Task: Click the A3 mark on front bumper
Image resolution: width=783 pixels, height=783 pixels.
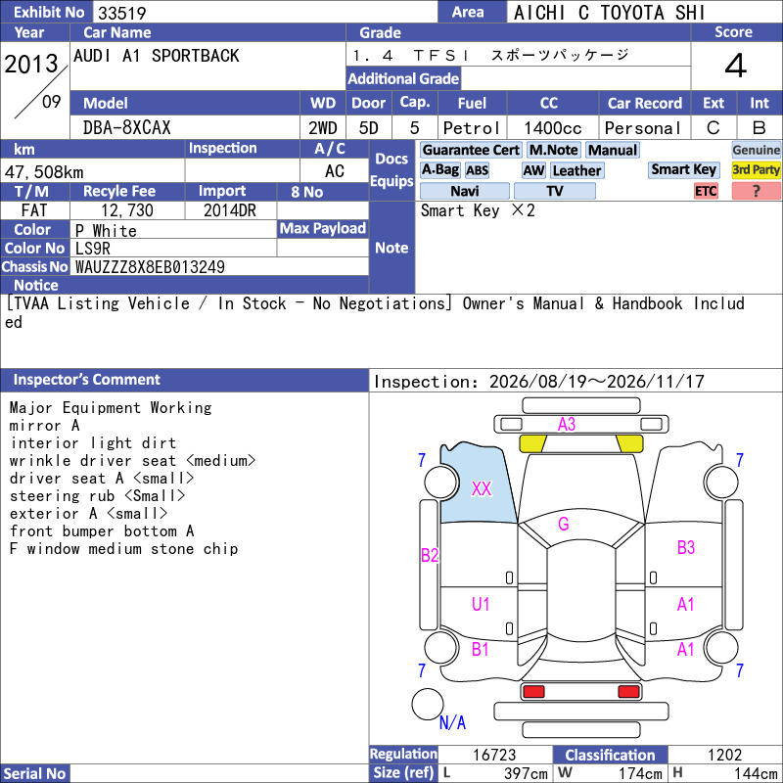Action: click(567, 424)
